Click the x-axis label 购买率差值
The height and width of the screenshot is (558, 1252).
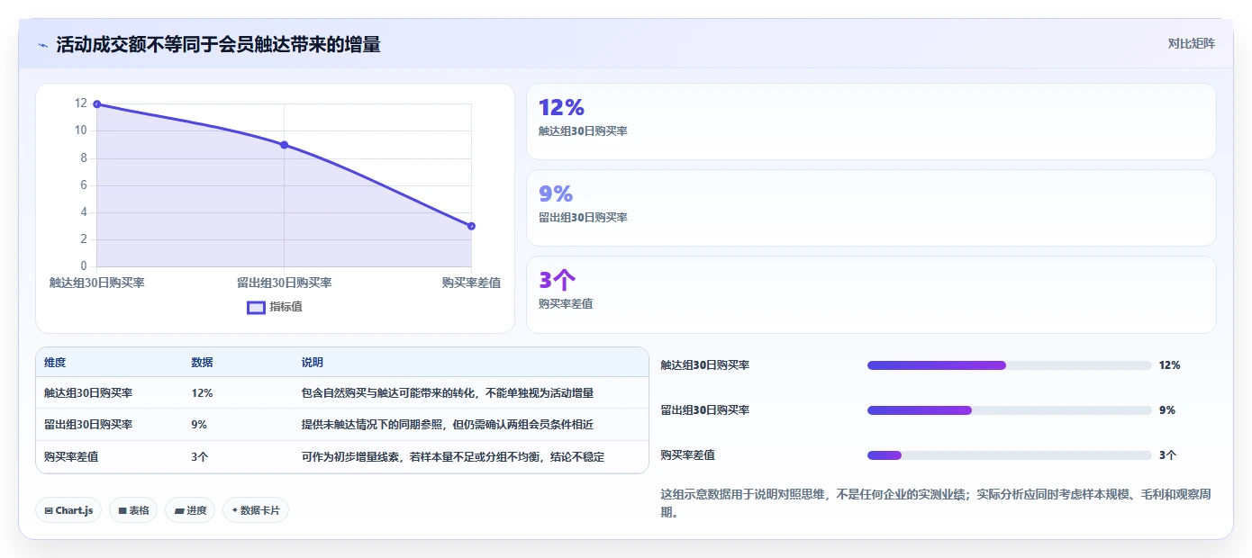click(471, 283)
